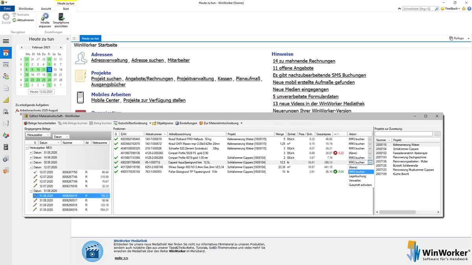
Task: Open the Adressverwaltung link
Action: tap(109, 60)
